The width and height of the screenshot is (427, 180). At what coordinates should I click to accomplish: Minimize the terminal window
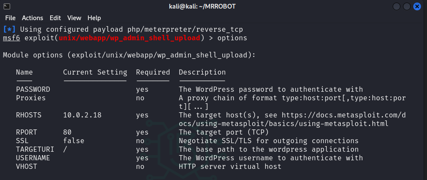(x=397, y=6)
